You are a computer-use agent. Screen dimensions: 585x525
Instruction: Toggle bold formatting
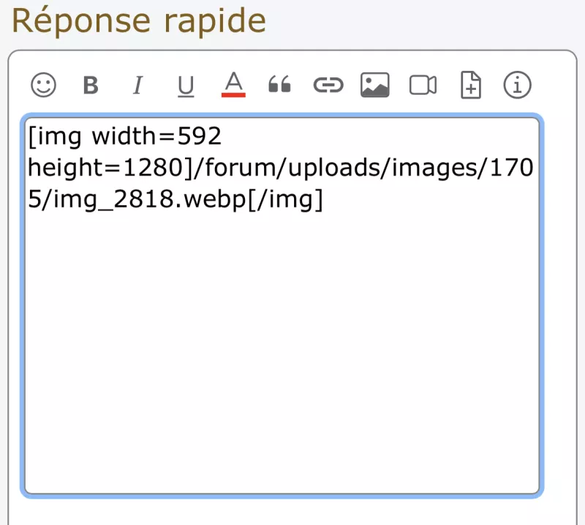91,86
